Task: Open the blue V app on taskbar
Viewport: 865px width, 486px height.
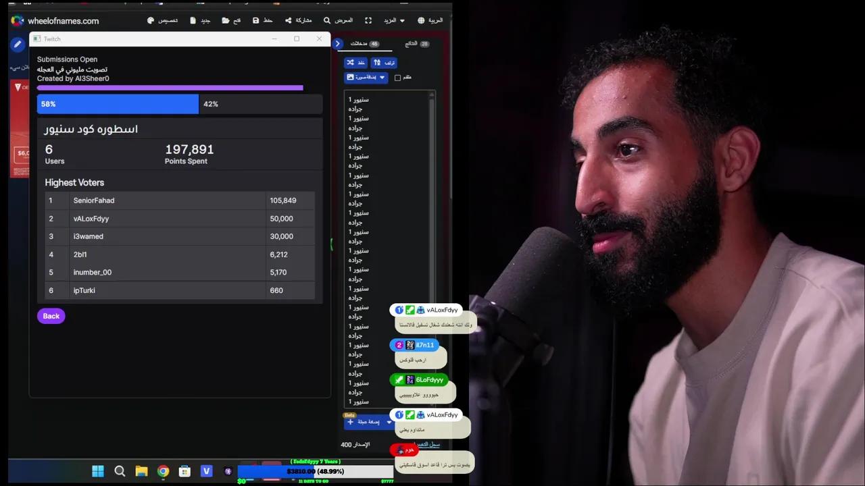Action: coord(206,471)
